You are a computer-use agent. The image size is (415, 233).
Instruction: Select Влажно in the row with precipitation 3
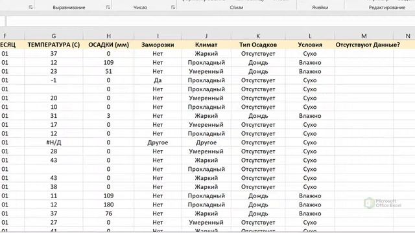click(x=310, y=116)
